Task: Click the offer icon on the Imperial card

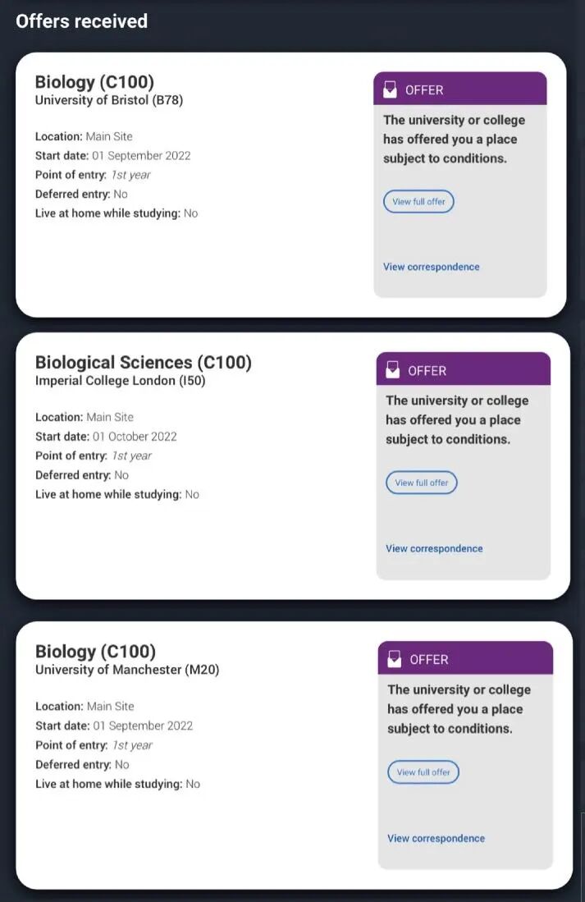Action: tap(393, 370)
